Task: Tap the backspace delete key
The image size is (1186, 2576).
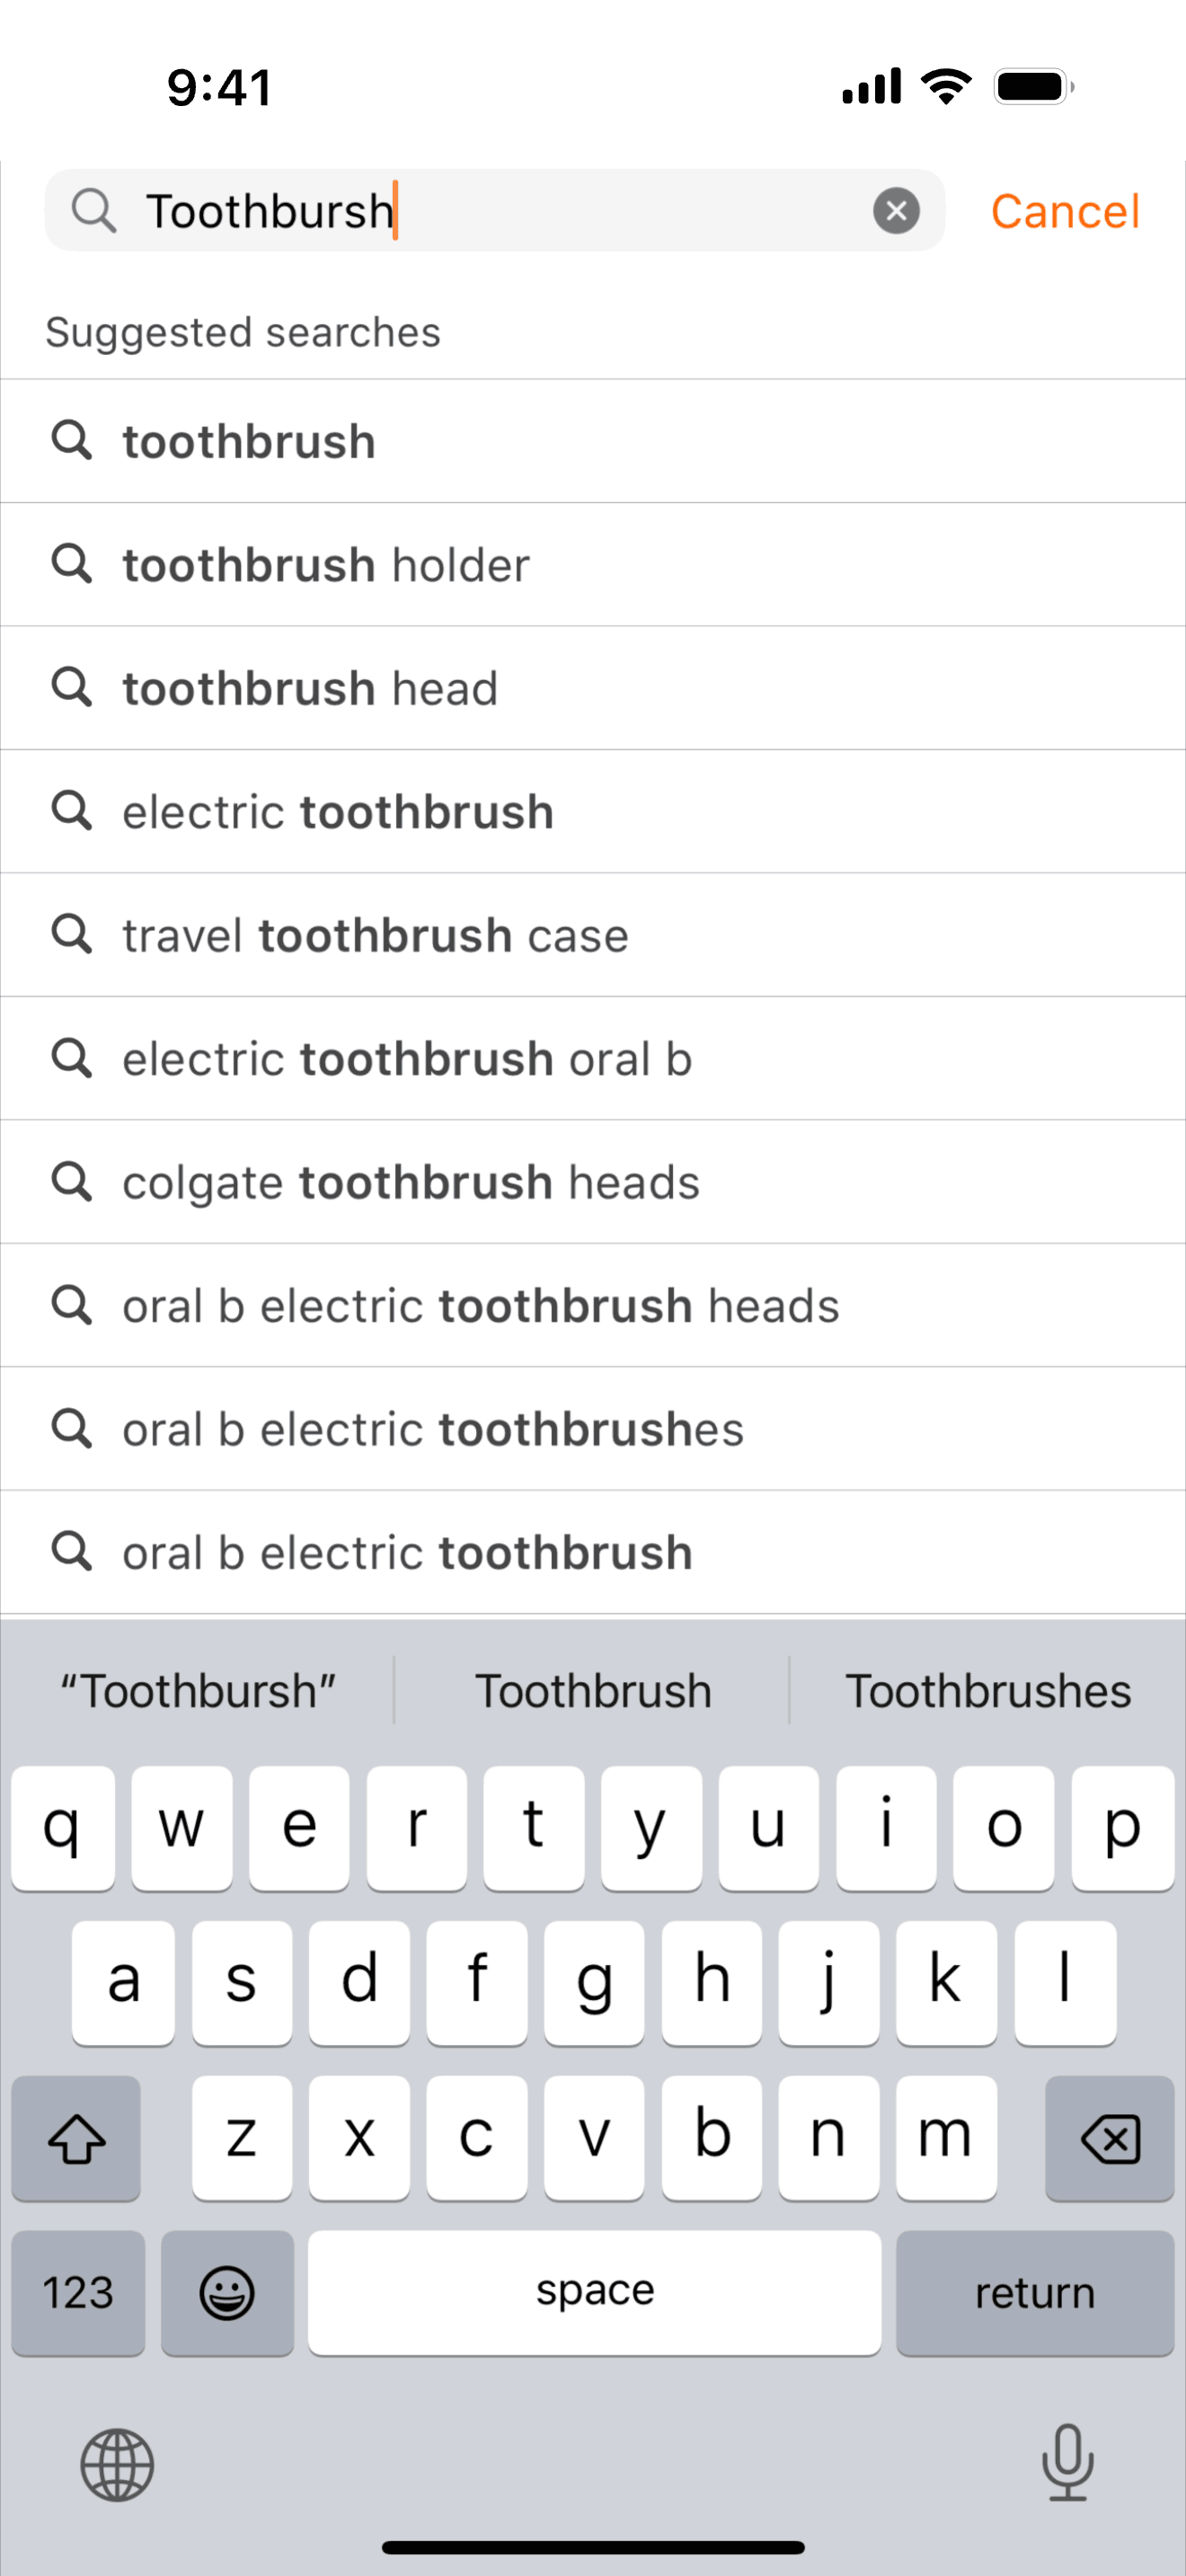Action: pos(1110,2138)
